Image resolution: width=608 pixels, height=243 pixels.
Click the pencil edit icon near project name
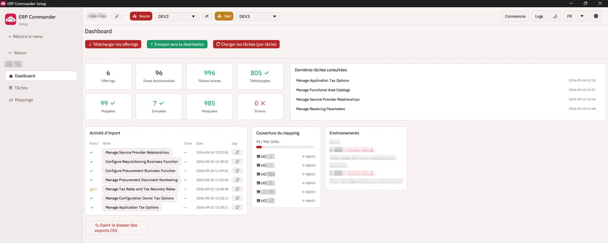pyautogui.click(x=117, y=16)
